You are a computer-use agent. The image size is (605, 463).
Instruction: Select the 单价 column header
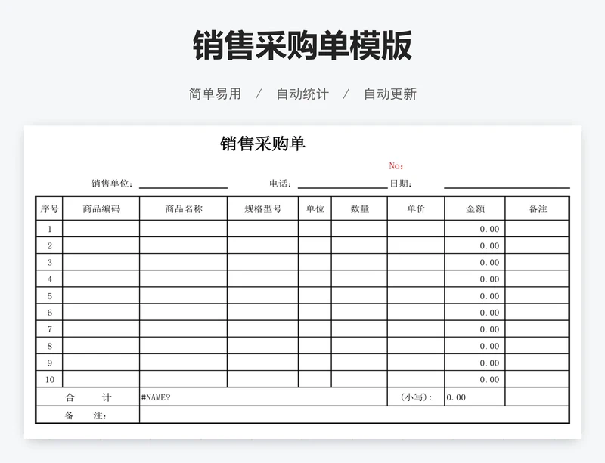pyautogui.click(x=416, y=208)
